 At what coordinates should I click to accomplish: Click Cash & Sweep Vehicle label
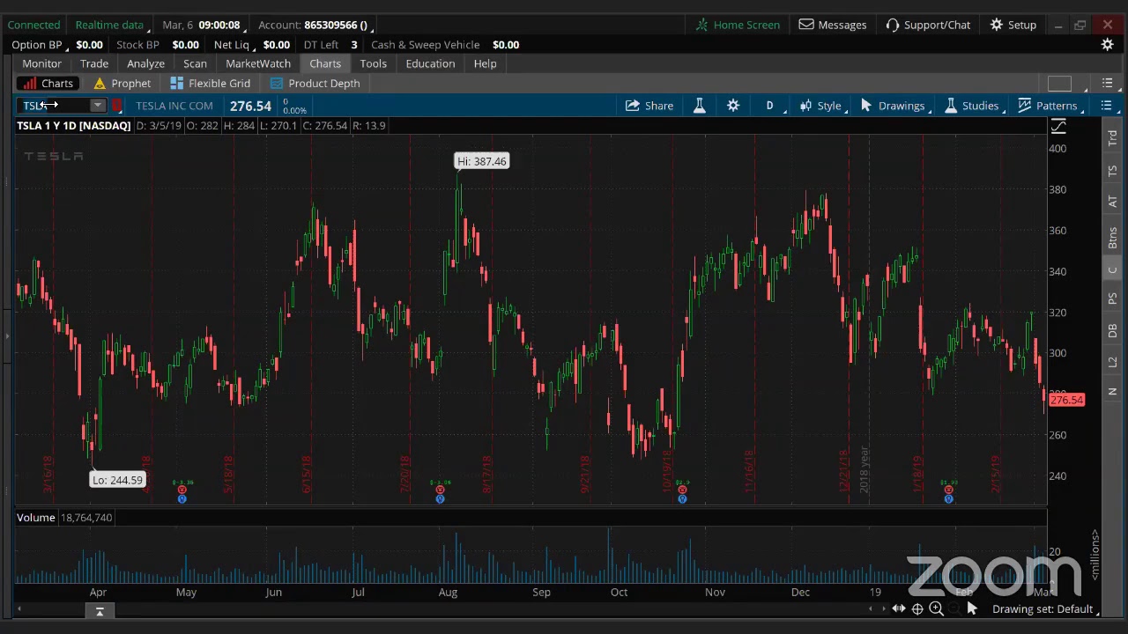[426, 45]
